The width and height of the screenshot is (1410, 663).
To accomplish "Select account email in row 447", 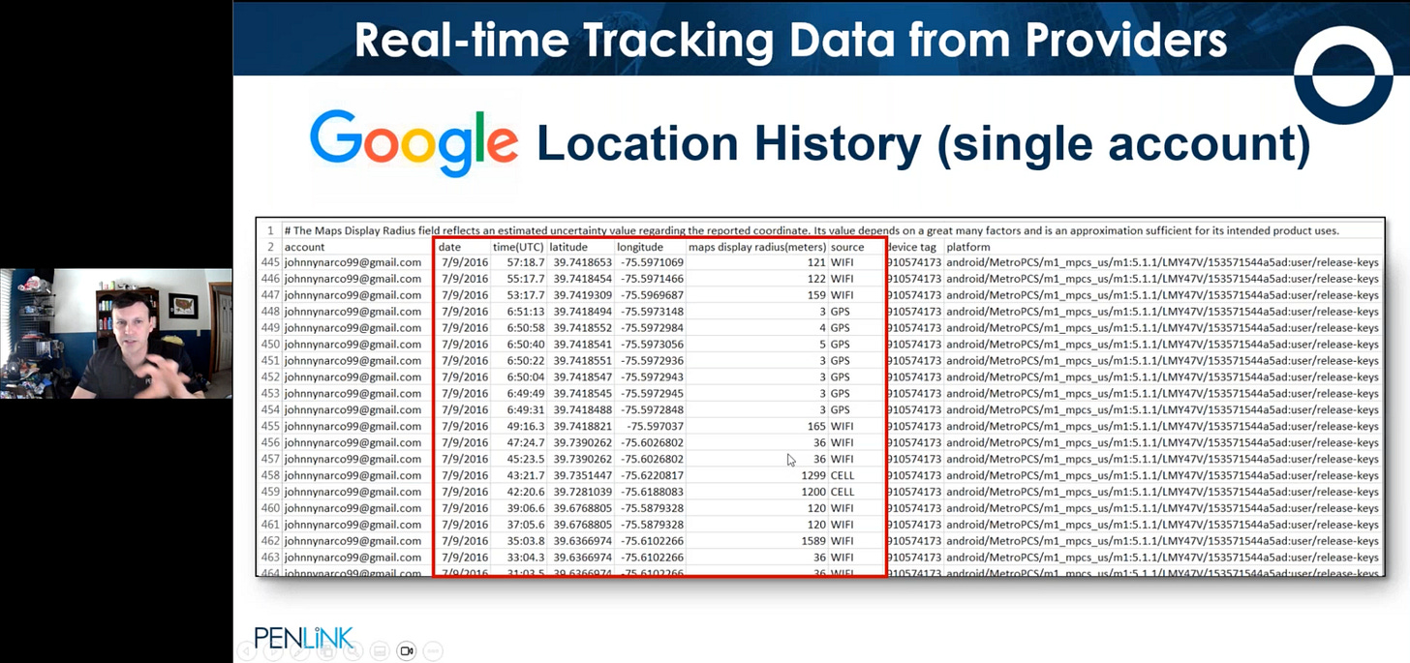I will click(x=352, y=295).
